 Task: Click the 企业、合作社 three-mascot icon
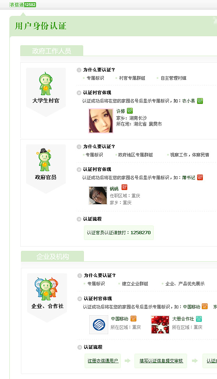point(46,289)
